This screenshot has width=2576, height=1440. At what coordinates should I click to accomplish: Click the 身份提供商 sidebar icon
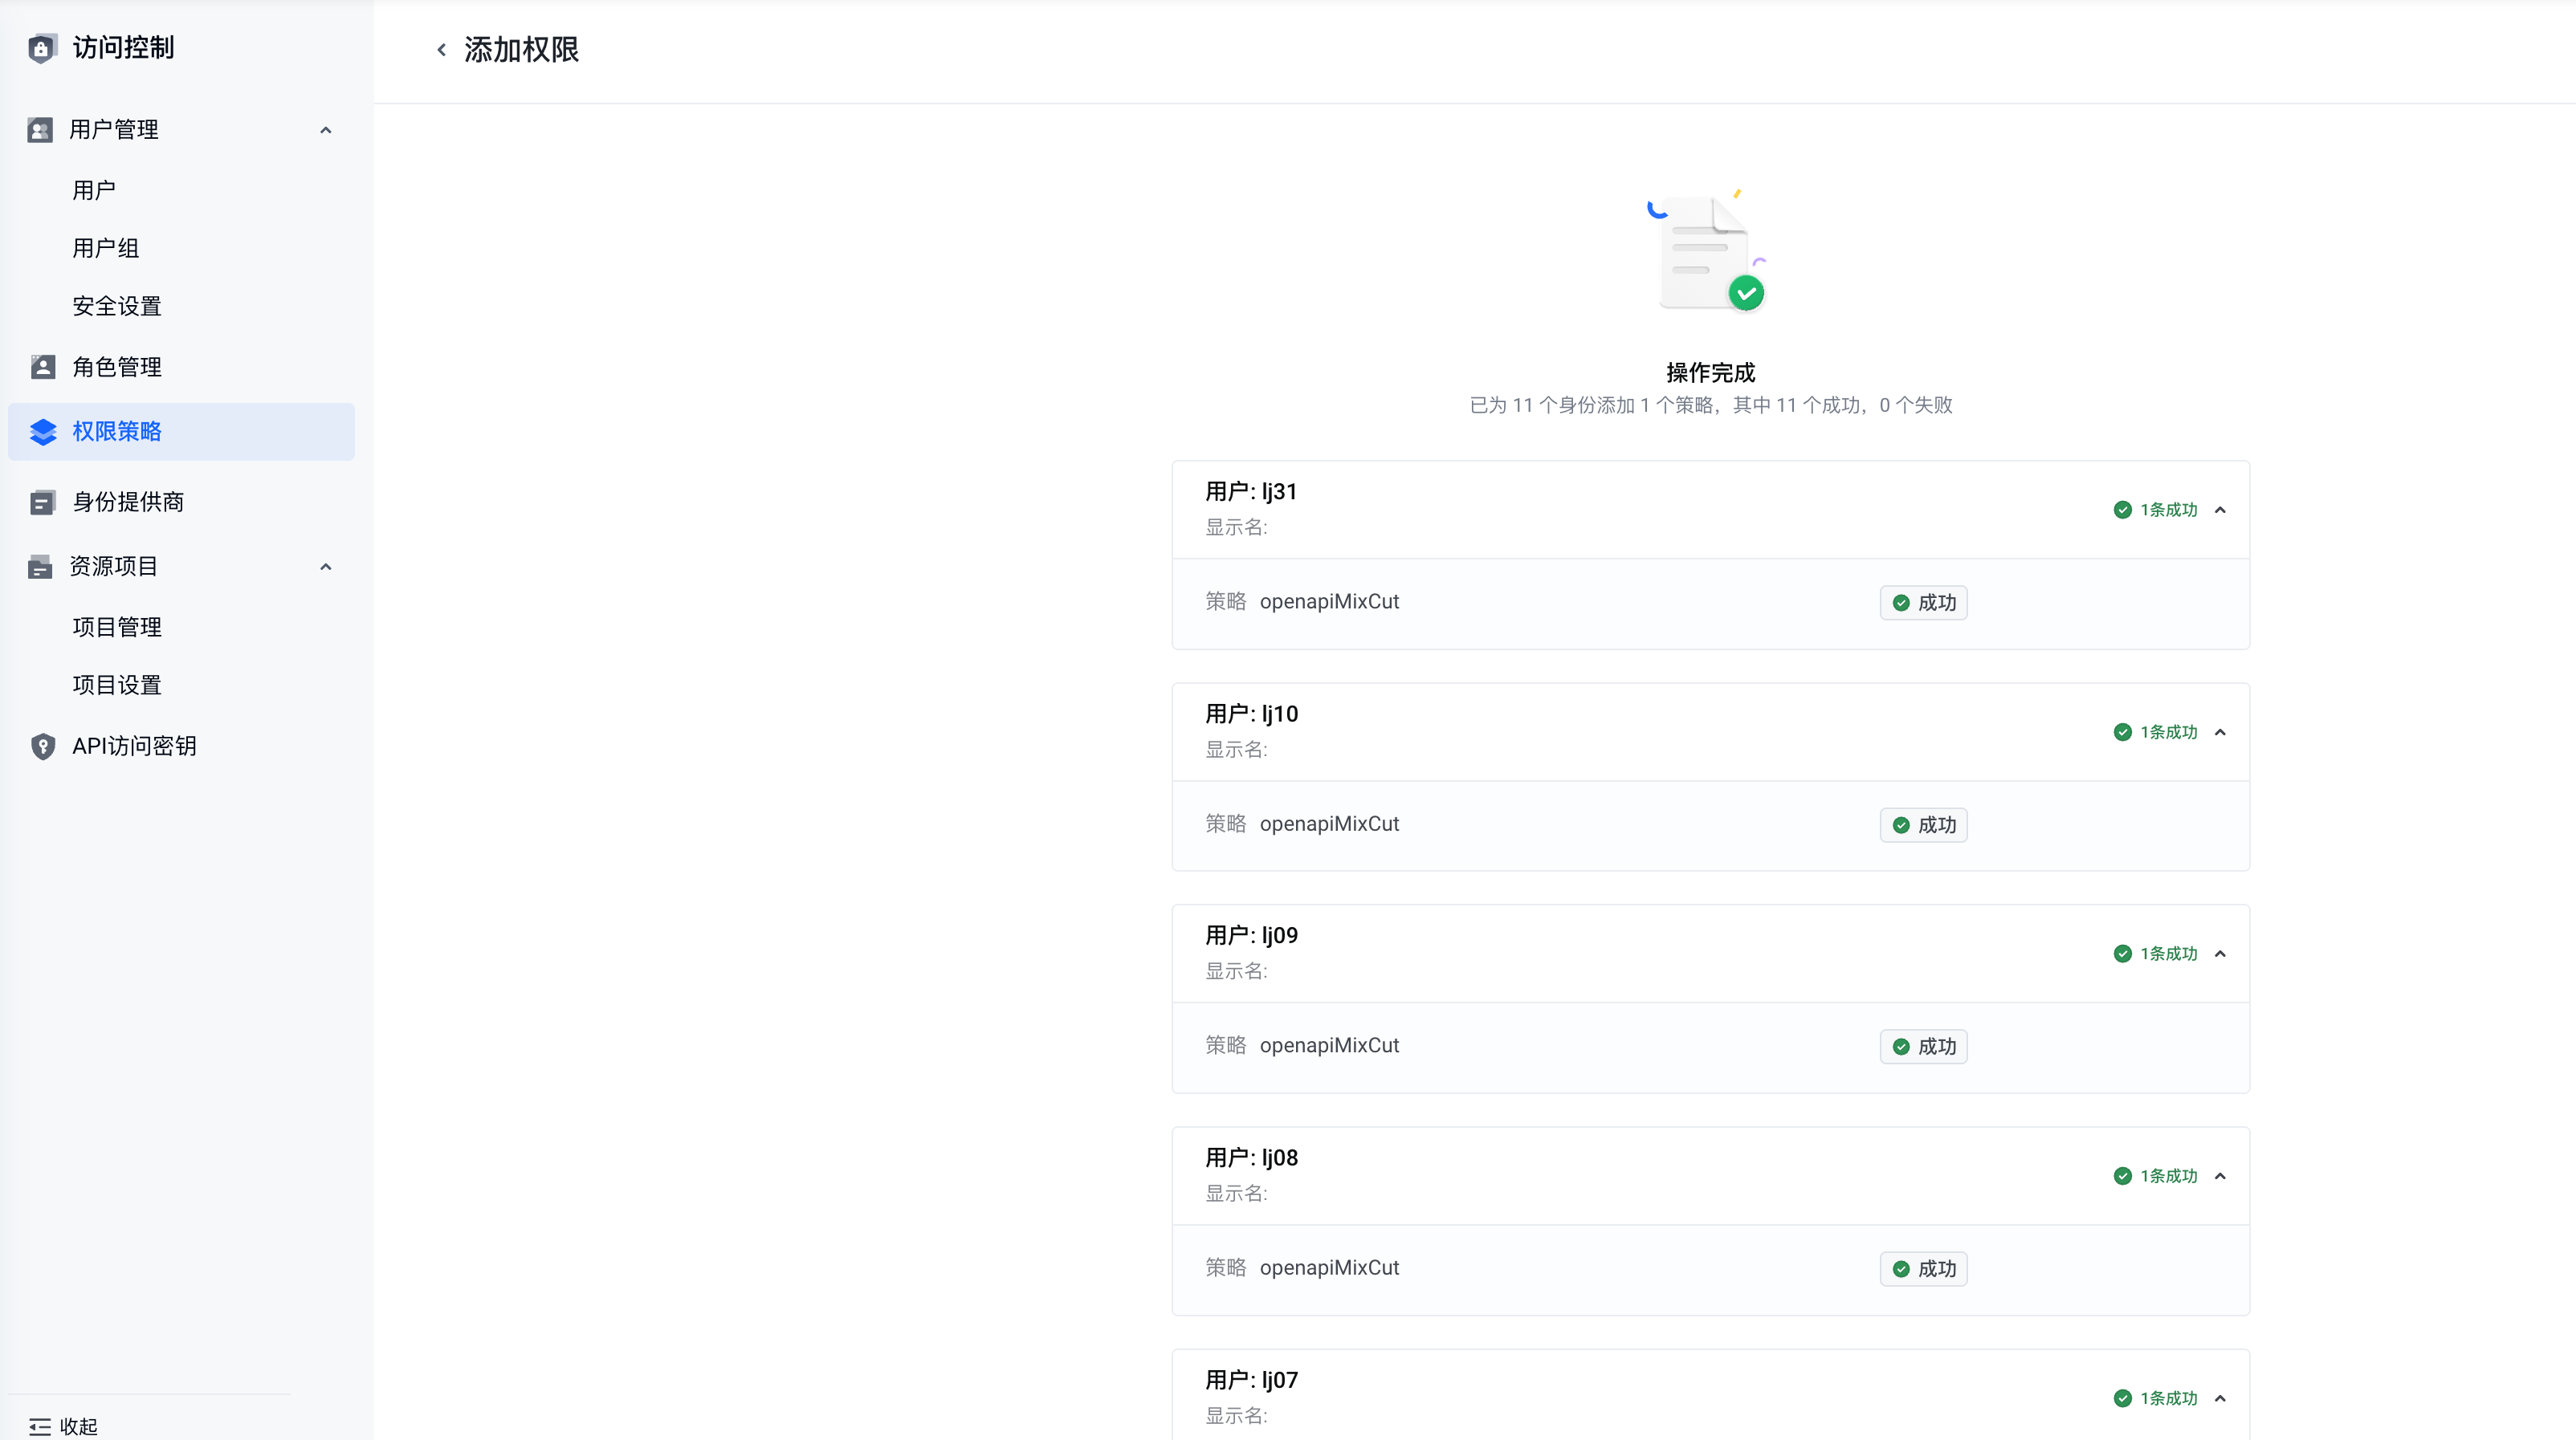click(42, 502)
